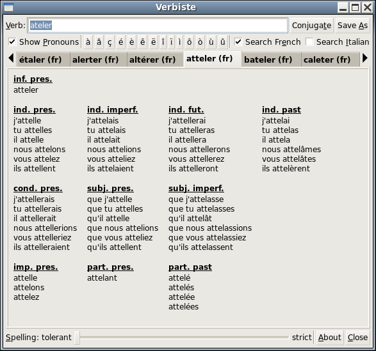Open the About dialog
Image resolution: width=376 pixels, height=351 pixels.
click(329, 338)
